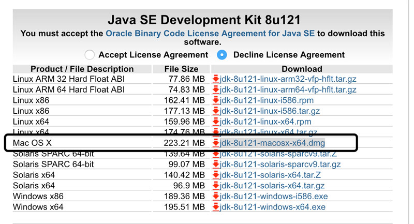The height and width of the screenshot is (224, 414).
Task: Download jdk-8u121-linux-arm64-vfp-hflt.tar.gz
Action: [x=288, y=89]
